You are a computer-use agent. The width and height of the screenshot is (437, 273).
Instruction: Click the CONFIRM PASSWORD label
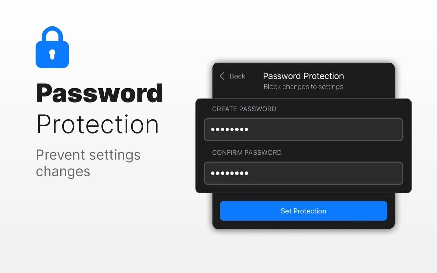pos(247,153)
